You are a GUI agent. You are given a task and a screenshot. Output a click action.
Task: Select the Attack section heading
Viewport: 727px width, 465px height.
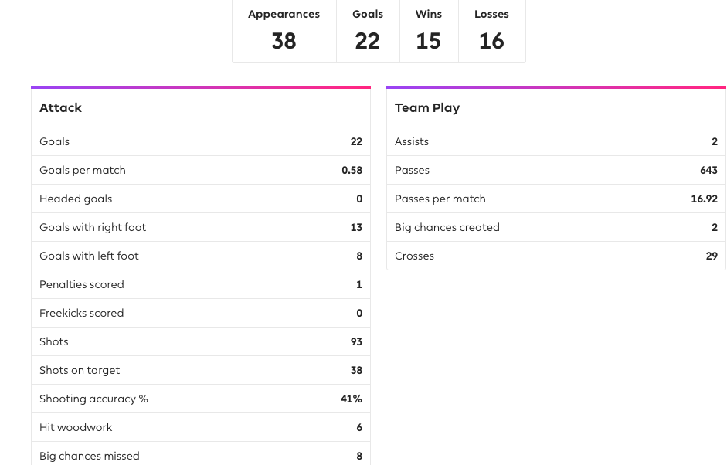point(61,108)
